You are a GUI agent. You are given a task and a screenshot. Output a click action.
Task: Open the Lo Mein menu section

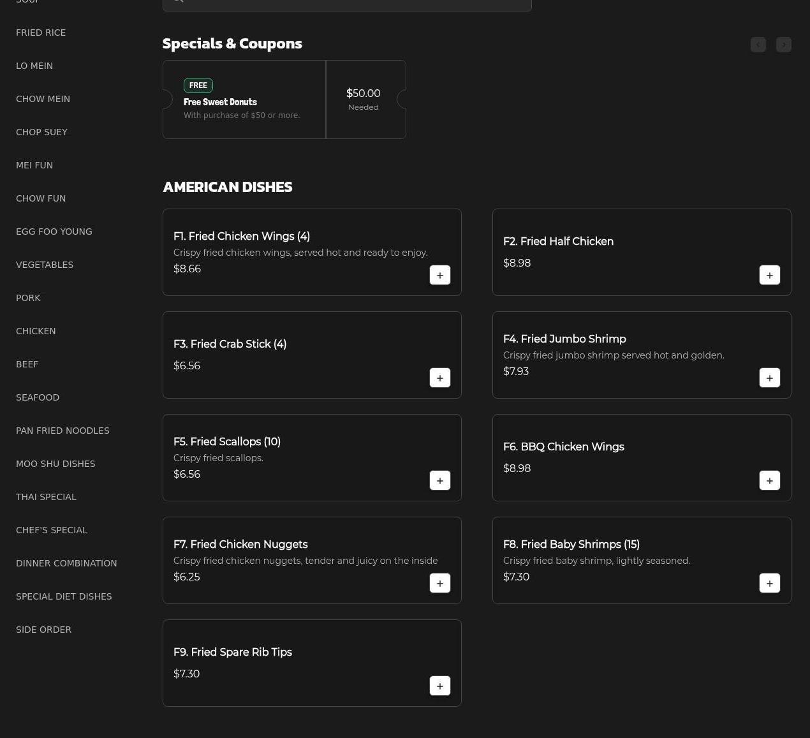click(34, 66)
